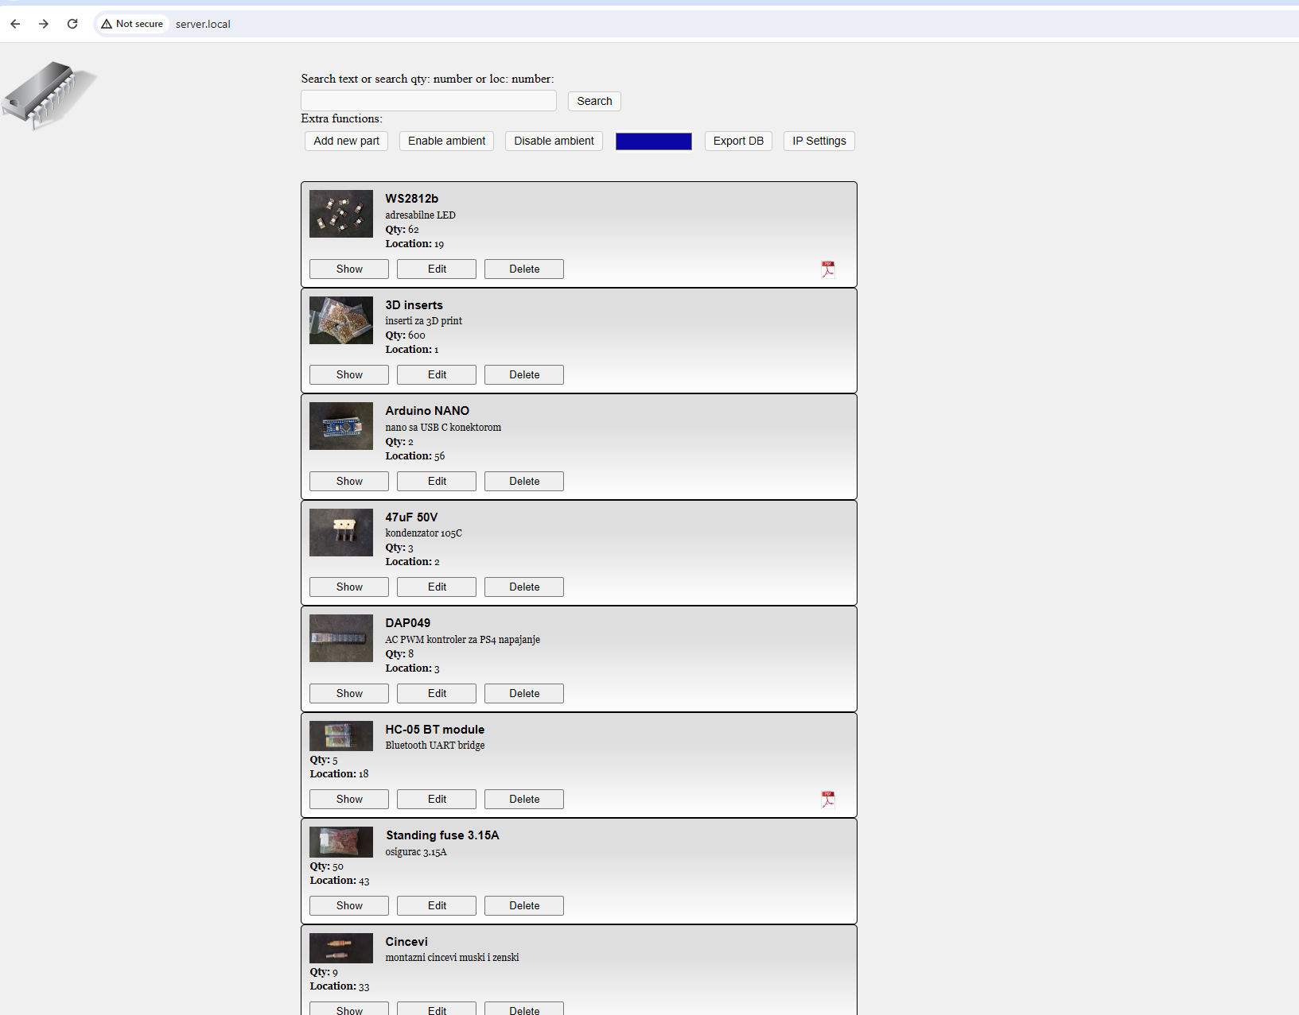Show the DAP049 part
The width and height of the screenshot is (1299, 1015).
(x=349, y=693)
